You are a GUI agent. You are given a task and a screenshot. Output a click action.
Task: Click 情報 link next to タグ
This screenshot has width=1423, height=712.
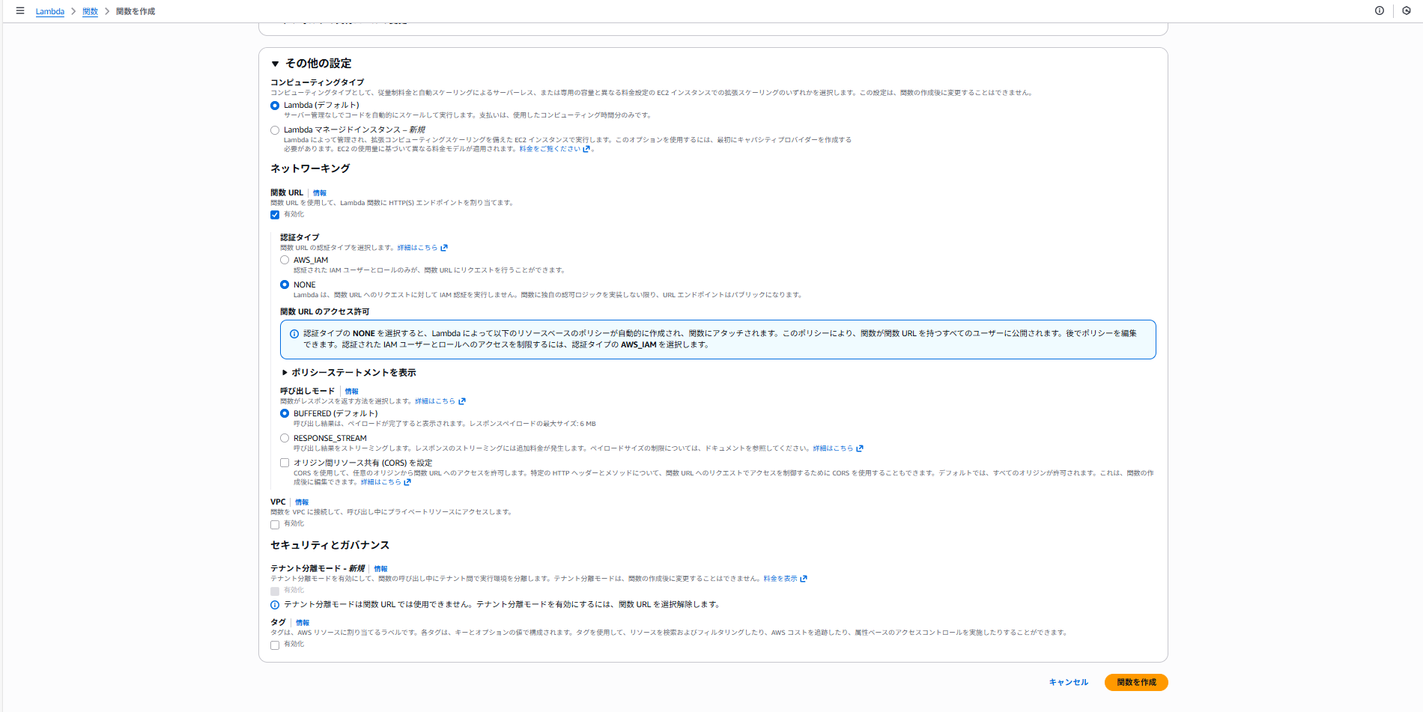[303, 623]
